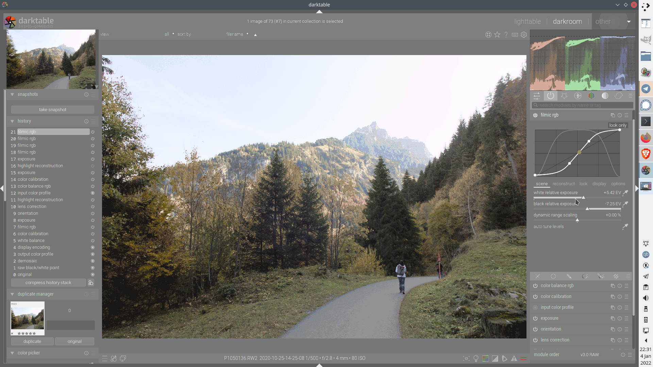Screen dimensions: 653x367
Task: Switch to the lighttable view
Action: click(527, 21)
